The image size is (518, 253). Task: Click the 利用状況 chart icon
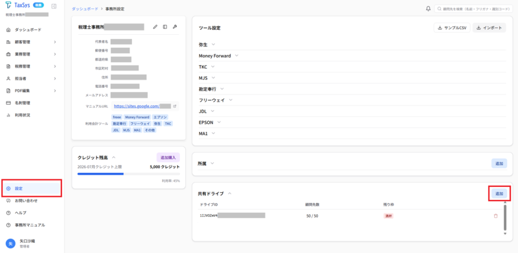[8, 115]
